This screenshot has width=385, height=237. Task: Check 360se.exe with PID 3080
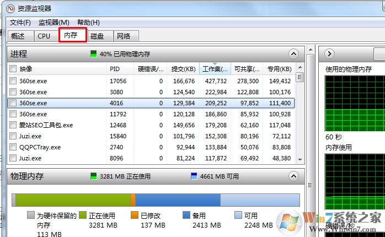[x=13, y=91]
